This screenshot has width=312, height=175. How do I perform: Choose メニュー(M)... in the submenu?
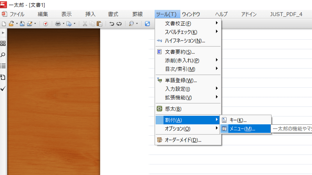[246, 129]
